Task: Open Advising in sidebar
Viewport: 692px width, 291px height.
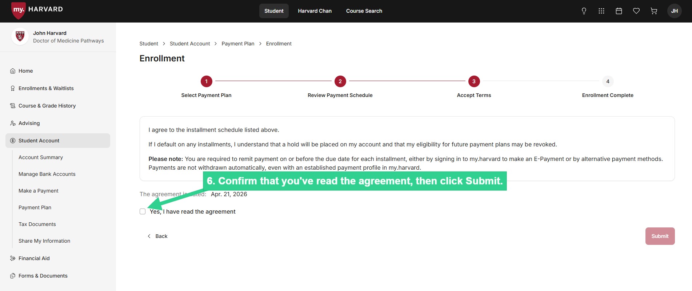Action: (58, 123)
